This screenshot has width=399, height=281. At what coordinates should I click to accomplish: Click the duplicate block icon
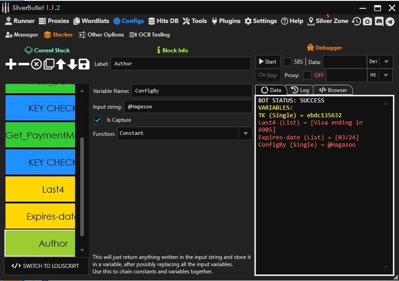point(48,64)
